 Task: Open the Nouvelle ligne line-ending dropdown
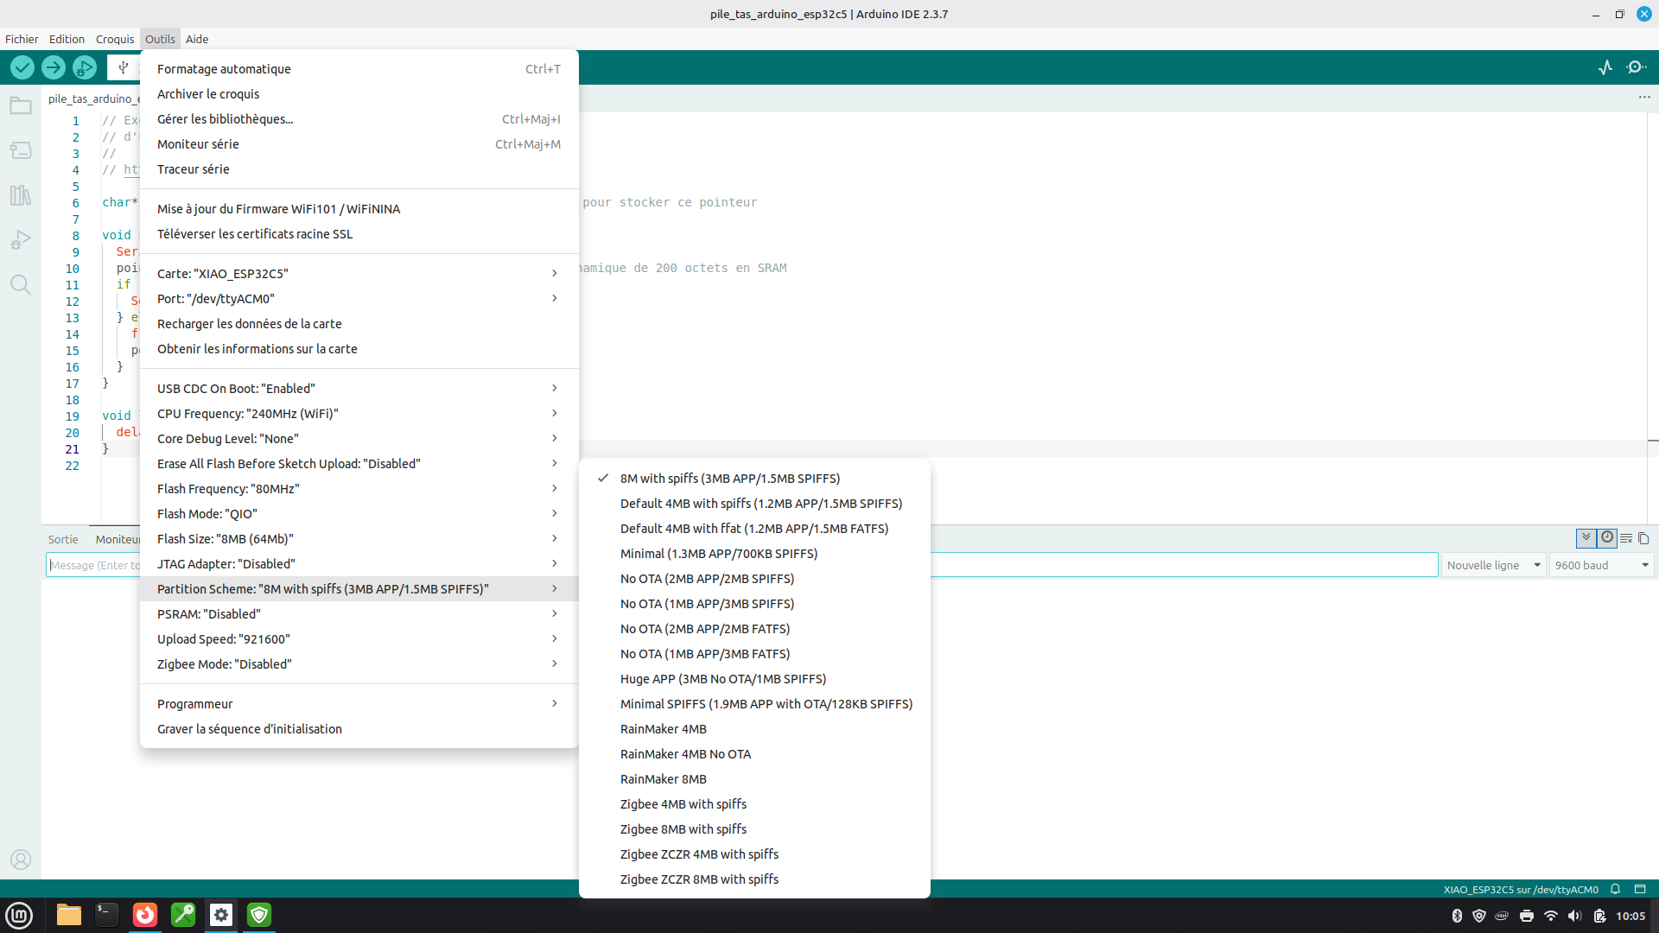click(x=1493, y=565)
